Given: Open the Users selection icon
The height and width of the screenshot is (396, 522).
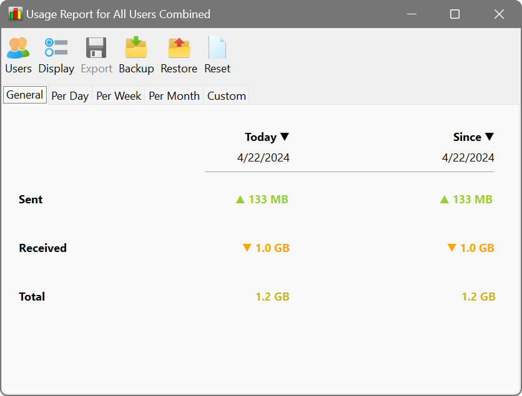Looking at the screenshot, I should [18, 49].
